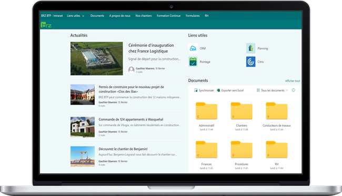This screenshot has height=196, width=342.
Task: Click the aerial warehouse news thumbnail
Action: click(97, 58)
